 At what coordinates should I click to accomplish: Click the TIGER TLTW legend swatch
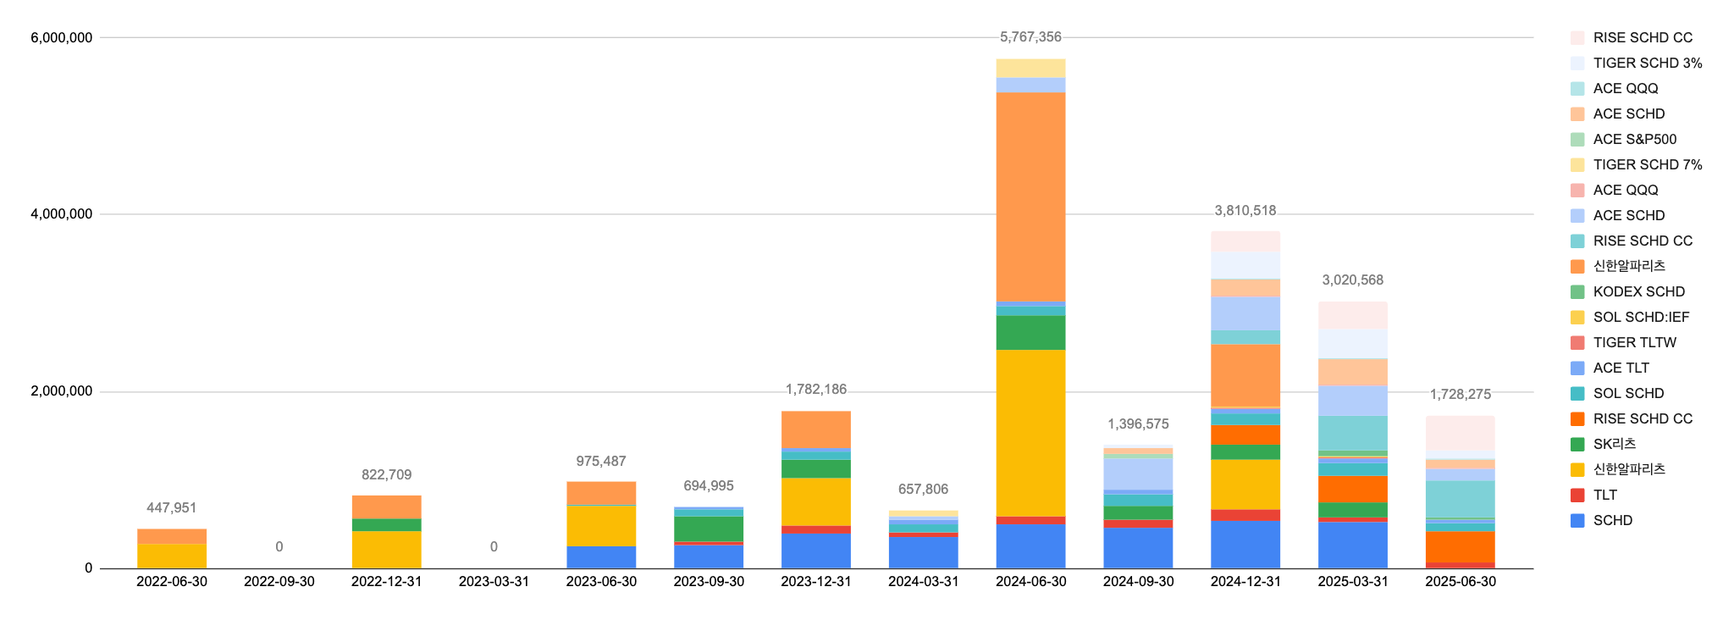pyautogui.click(x=1577, y=343)
